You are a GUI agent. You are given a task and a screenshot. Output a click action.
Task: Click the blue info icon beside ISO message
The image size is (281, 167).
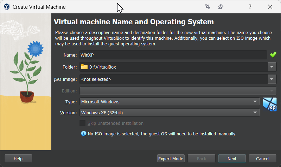coord(83,134)
